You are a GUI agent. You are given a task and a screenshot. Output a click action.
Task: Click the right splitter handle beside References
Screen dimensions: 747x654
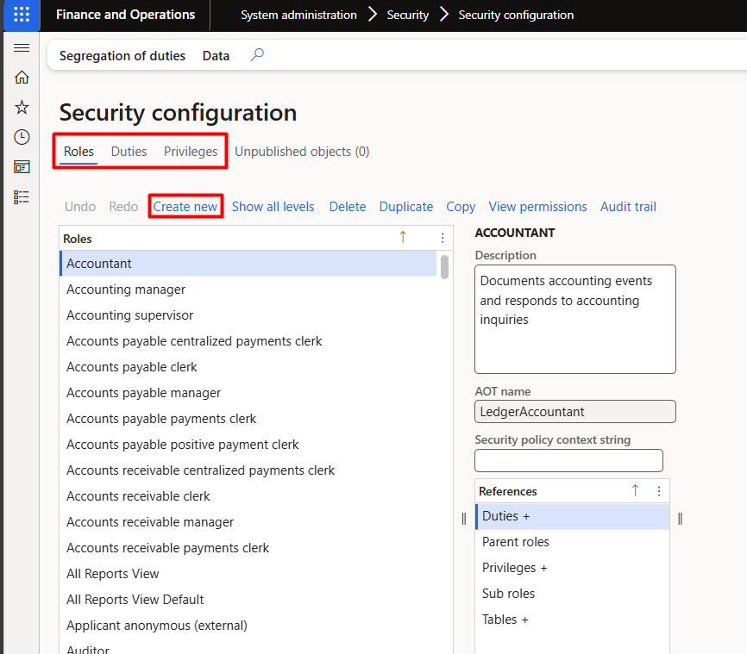pos(680,519)
